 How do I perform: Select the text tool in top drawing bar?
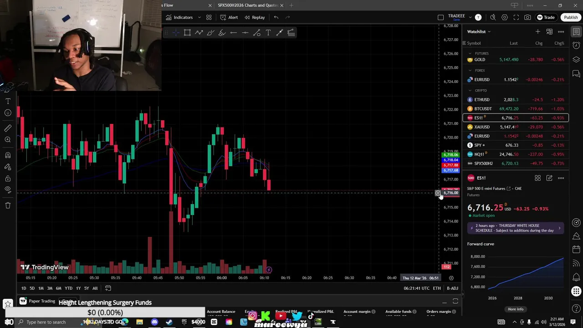click(268, 32)
